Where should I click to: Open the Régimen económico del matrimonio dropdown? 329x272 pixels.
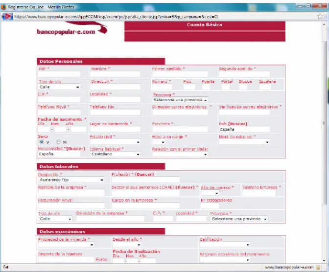point(225,260)
